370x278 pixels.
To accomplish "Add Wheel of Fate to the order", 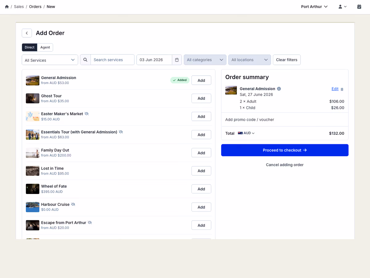I will pos(201,189).
